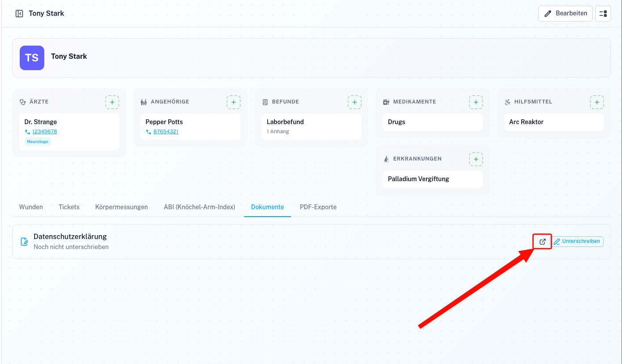The image size is (622, 364).
Task: Open the PDF-Exporte tab
Action: coord(318,207)
